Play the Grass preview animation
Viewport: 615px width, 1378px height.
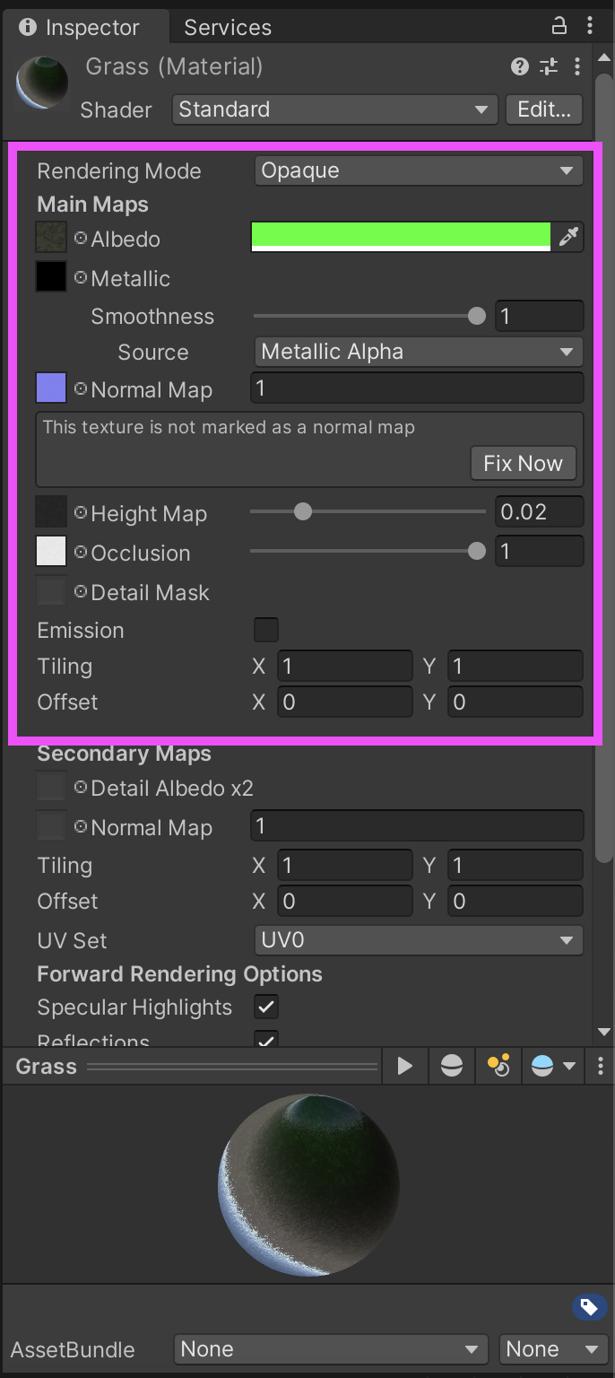tap(405, 1066)
